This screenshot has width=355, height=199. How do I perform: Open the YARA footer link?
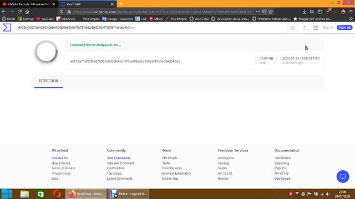point(166,163)
